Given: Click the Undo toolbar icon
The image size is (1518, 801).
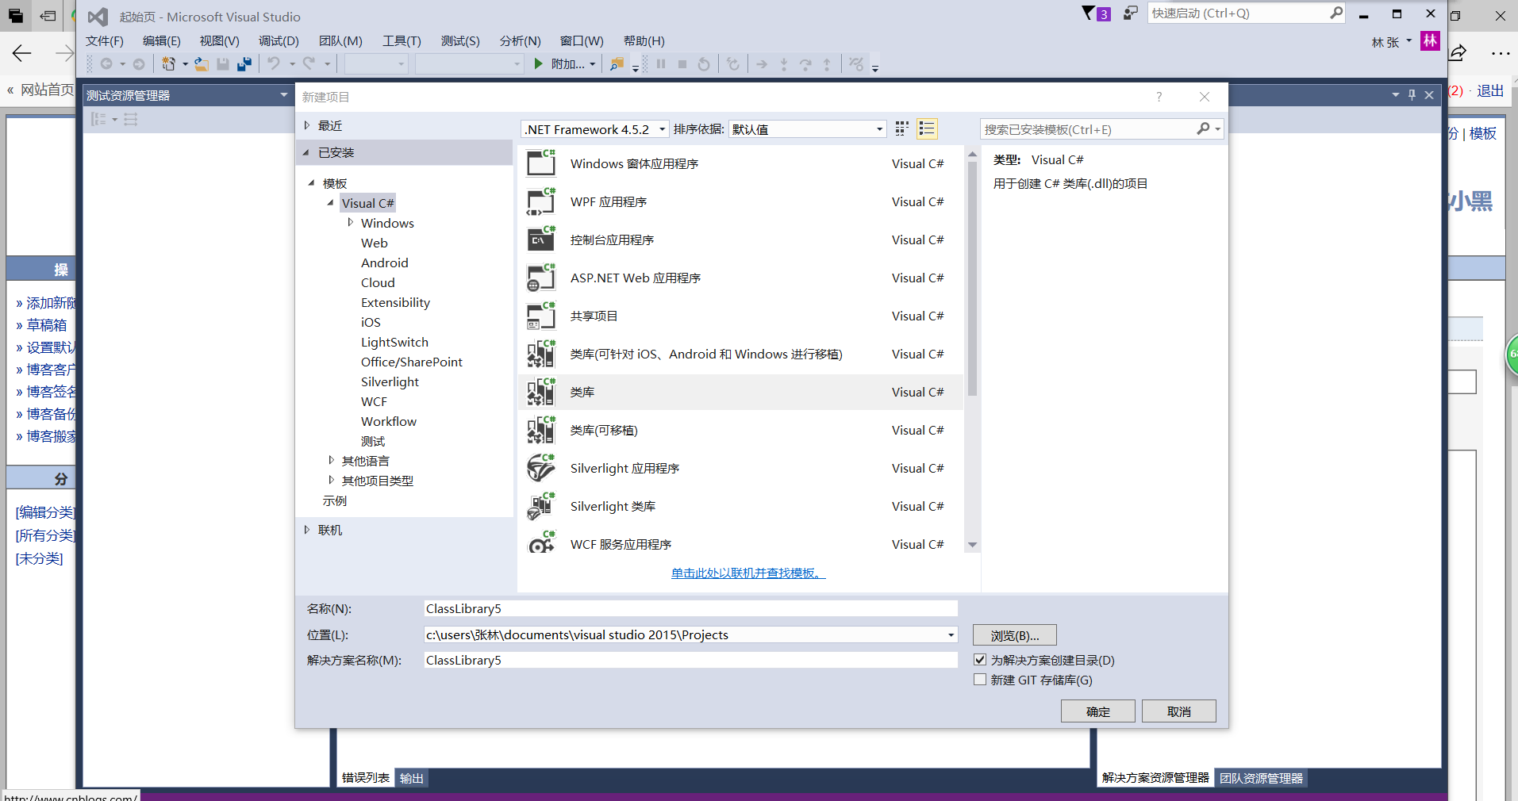Looking at the screenshot, I should click(274, 64).
